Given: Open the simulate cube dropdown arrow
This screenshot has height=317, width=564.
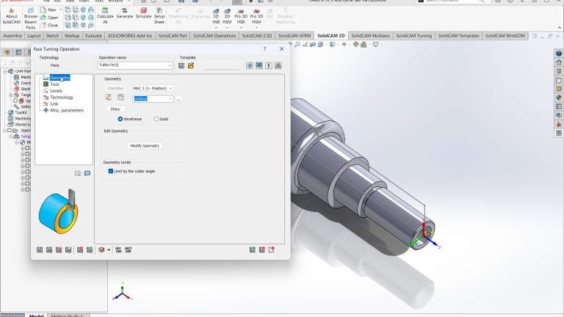Looking at the screenshot, I should (109, 249).
